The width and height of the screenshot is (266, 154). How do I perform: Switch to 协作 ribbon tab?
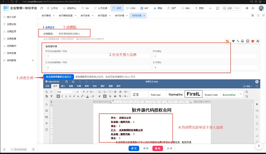[x=95, y=86]
